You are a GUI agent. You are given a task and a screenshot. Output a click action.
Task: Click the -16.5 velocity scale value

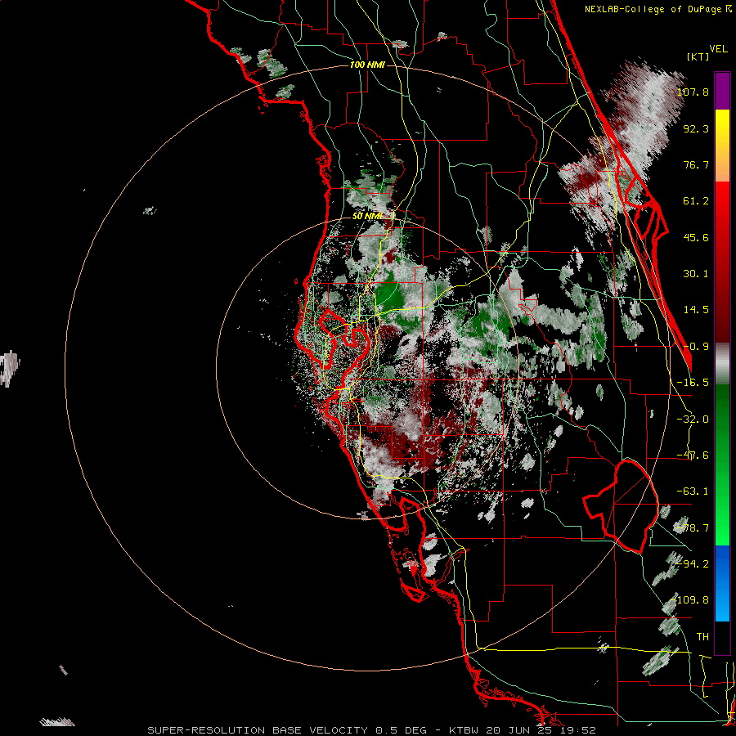pyautogui.click(x=693, y=383)
